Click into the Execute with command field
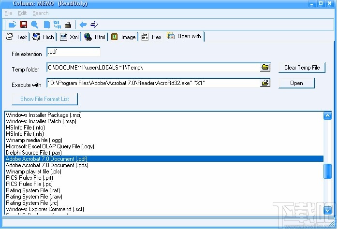Image resolution: width=338 pixels, height=229 pixels. (153, 83)
